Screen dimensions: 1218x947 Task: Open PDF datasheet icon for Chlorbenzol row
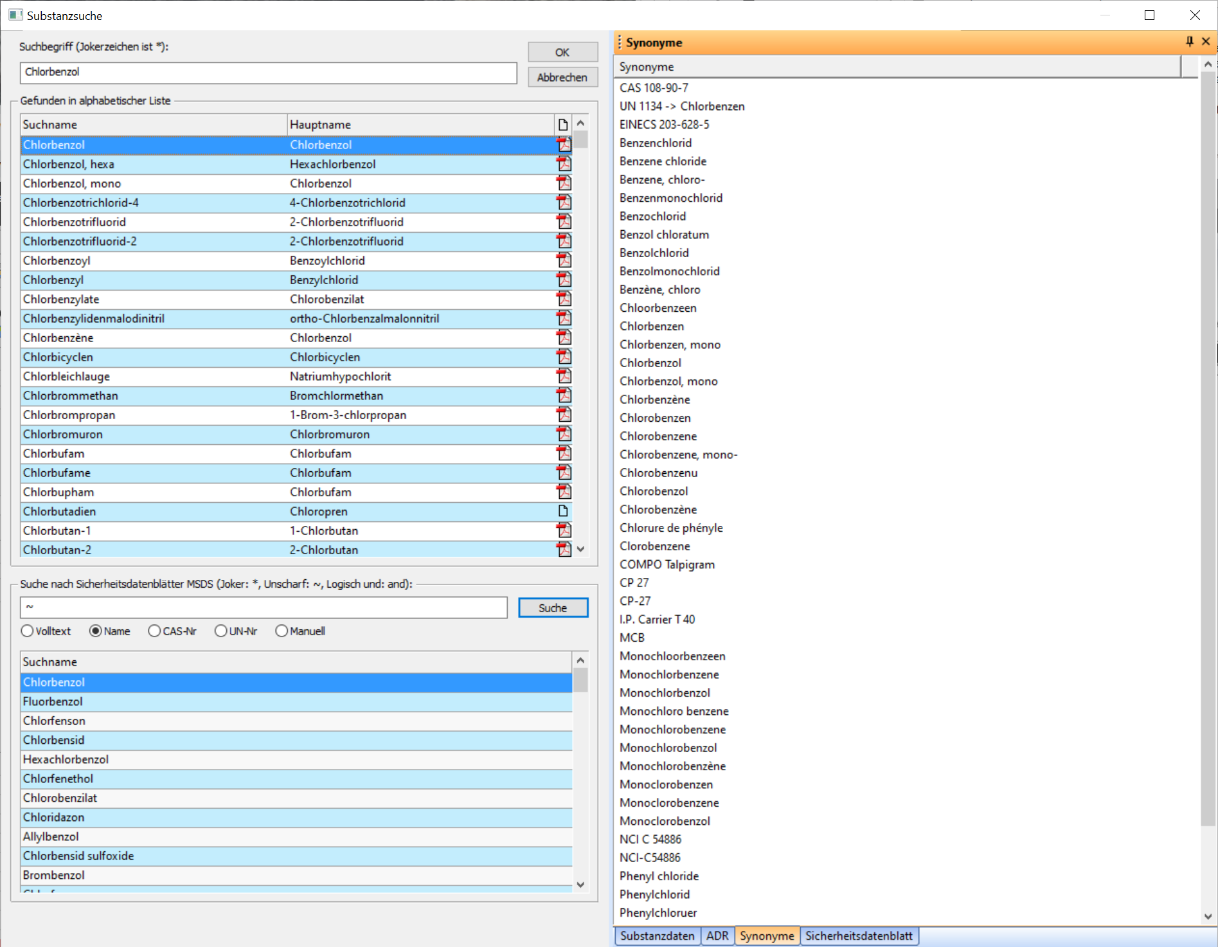(x=564, y=145)
